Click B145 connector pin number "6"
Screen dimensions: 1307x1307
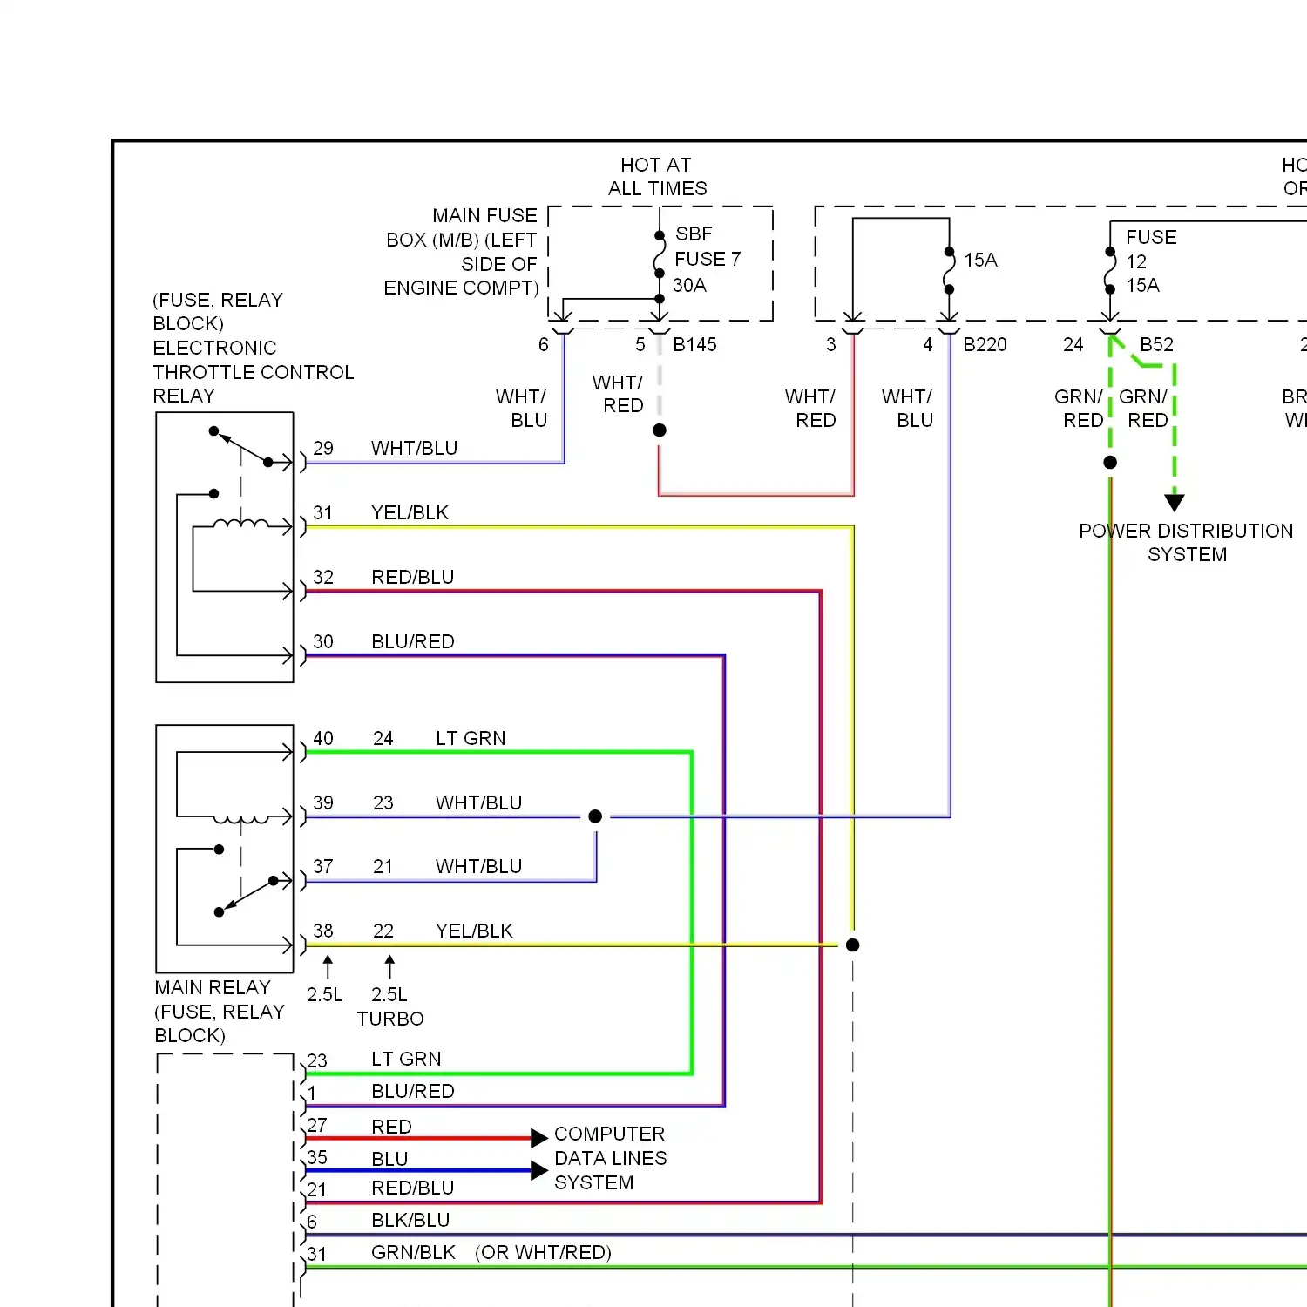(544, 345)
